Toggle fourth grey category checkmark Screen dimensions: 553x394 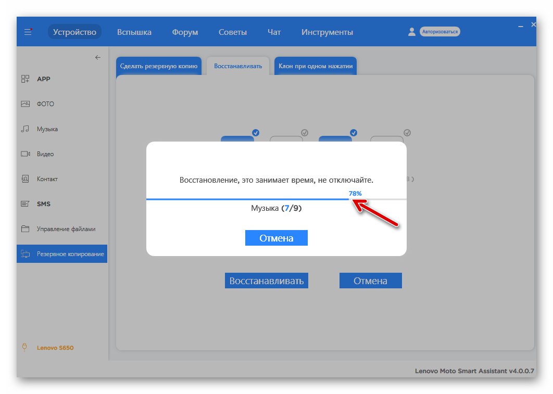(407, 133)
